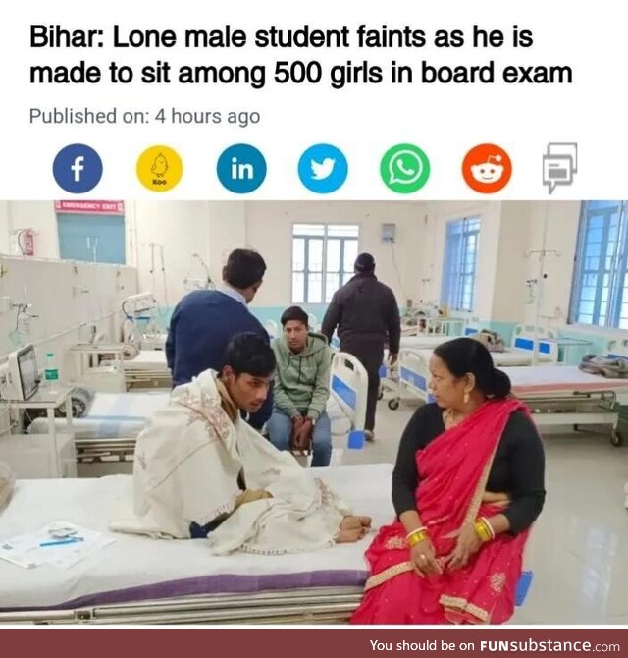This screenshot has width=628, height=658.
Task: Tweet the article with Twitter icon
Action: (323, 168)
